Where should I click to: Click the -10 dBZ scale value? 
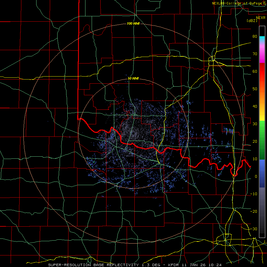pyautogui.click(x=254, y=194)
